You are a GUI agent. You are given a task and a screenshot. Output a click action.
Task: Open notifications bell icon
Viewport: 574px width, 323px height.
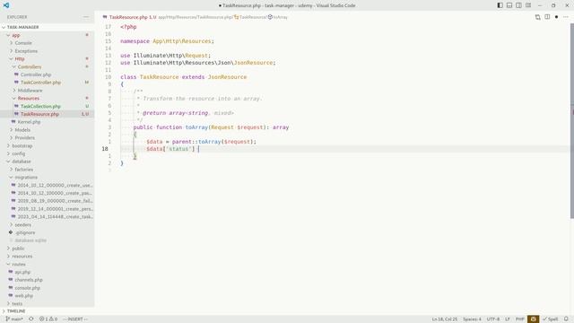pos(566,319)
